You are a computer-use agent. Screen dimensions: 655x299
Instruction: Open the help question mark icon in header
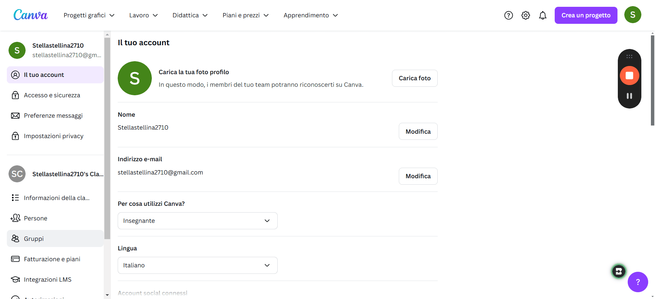tap(509, 15)
